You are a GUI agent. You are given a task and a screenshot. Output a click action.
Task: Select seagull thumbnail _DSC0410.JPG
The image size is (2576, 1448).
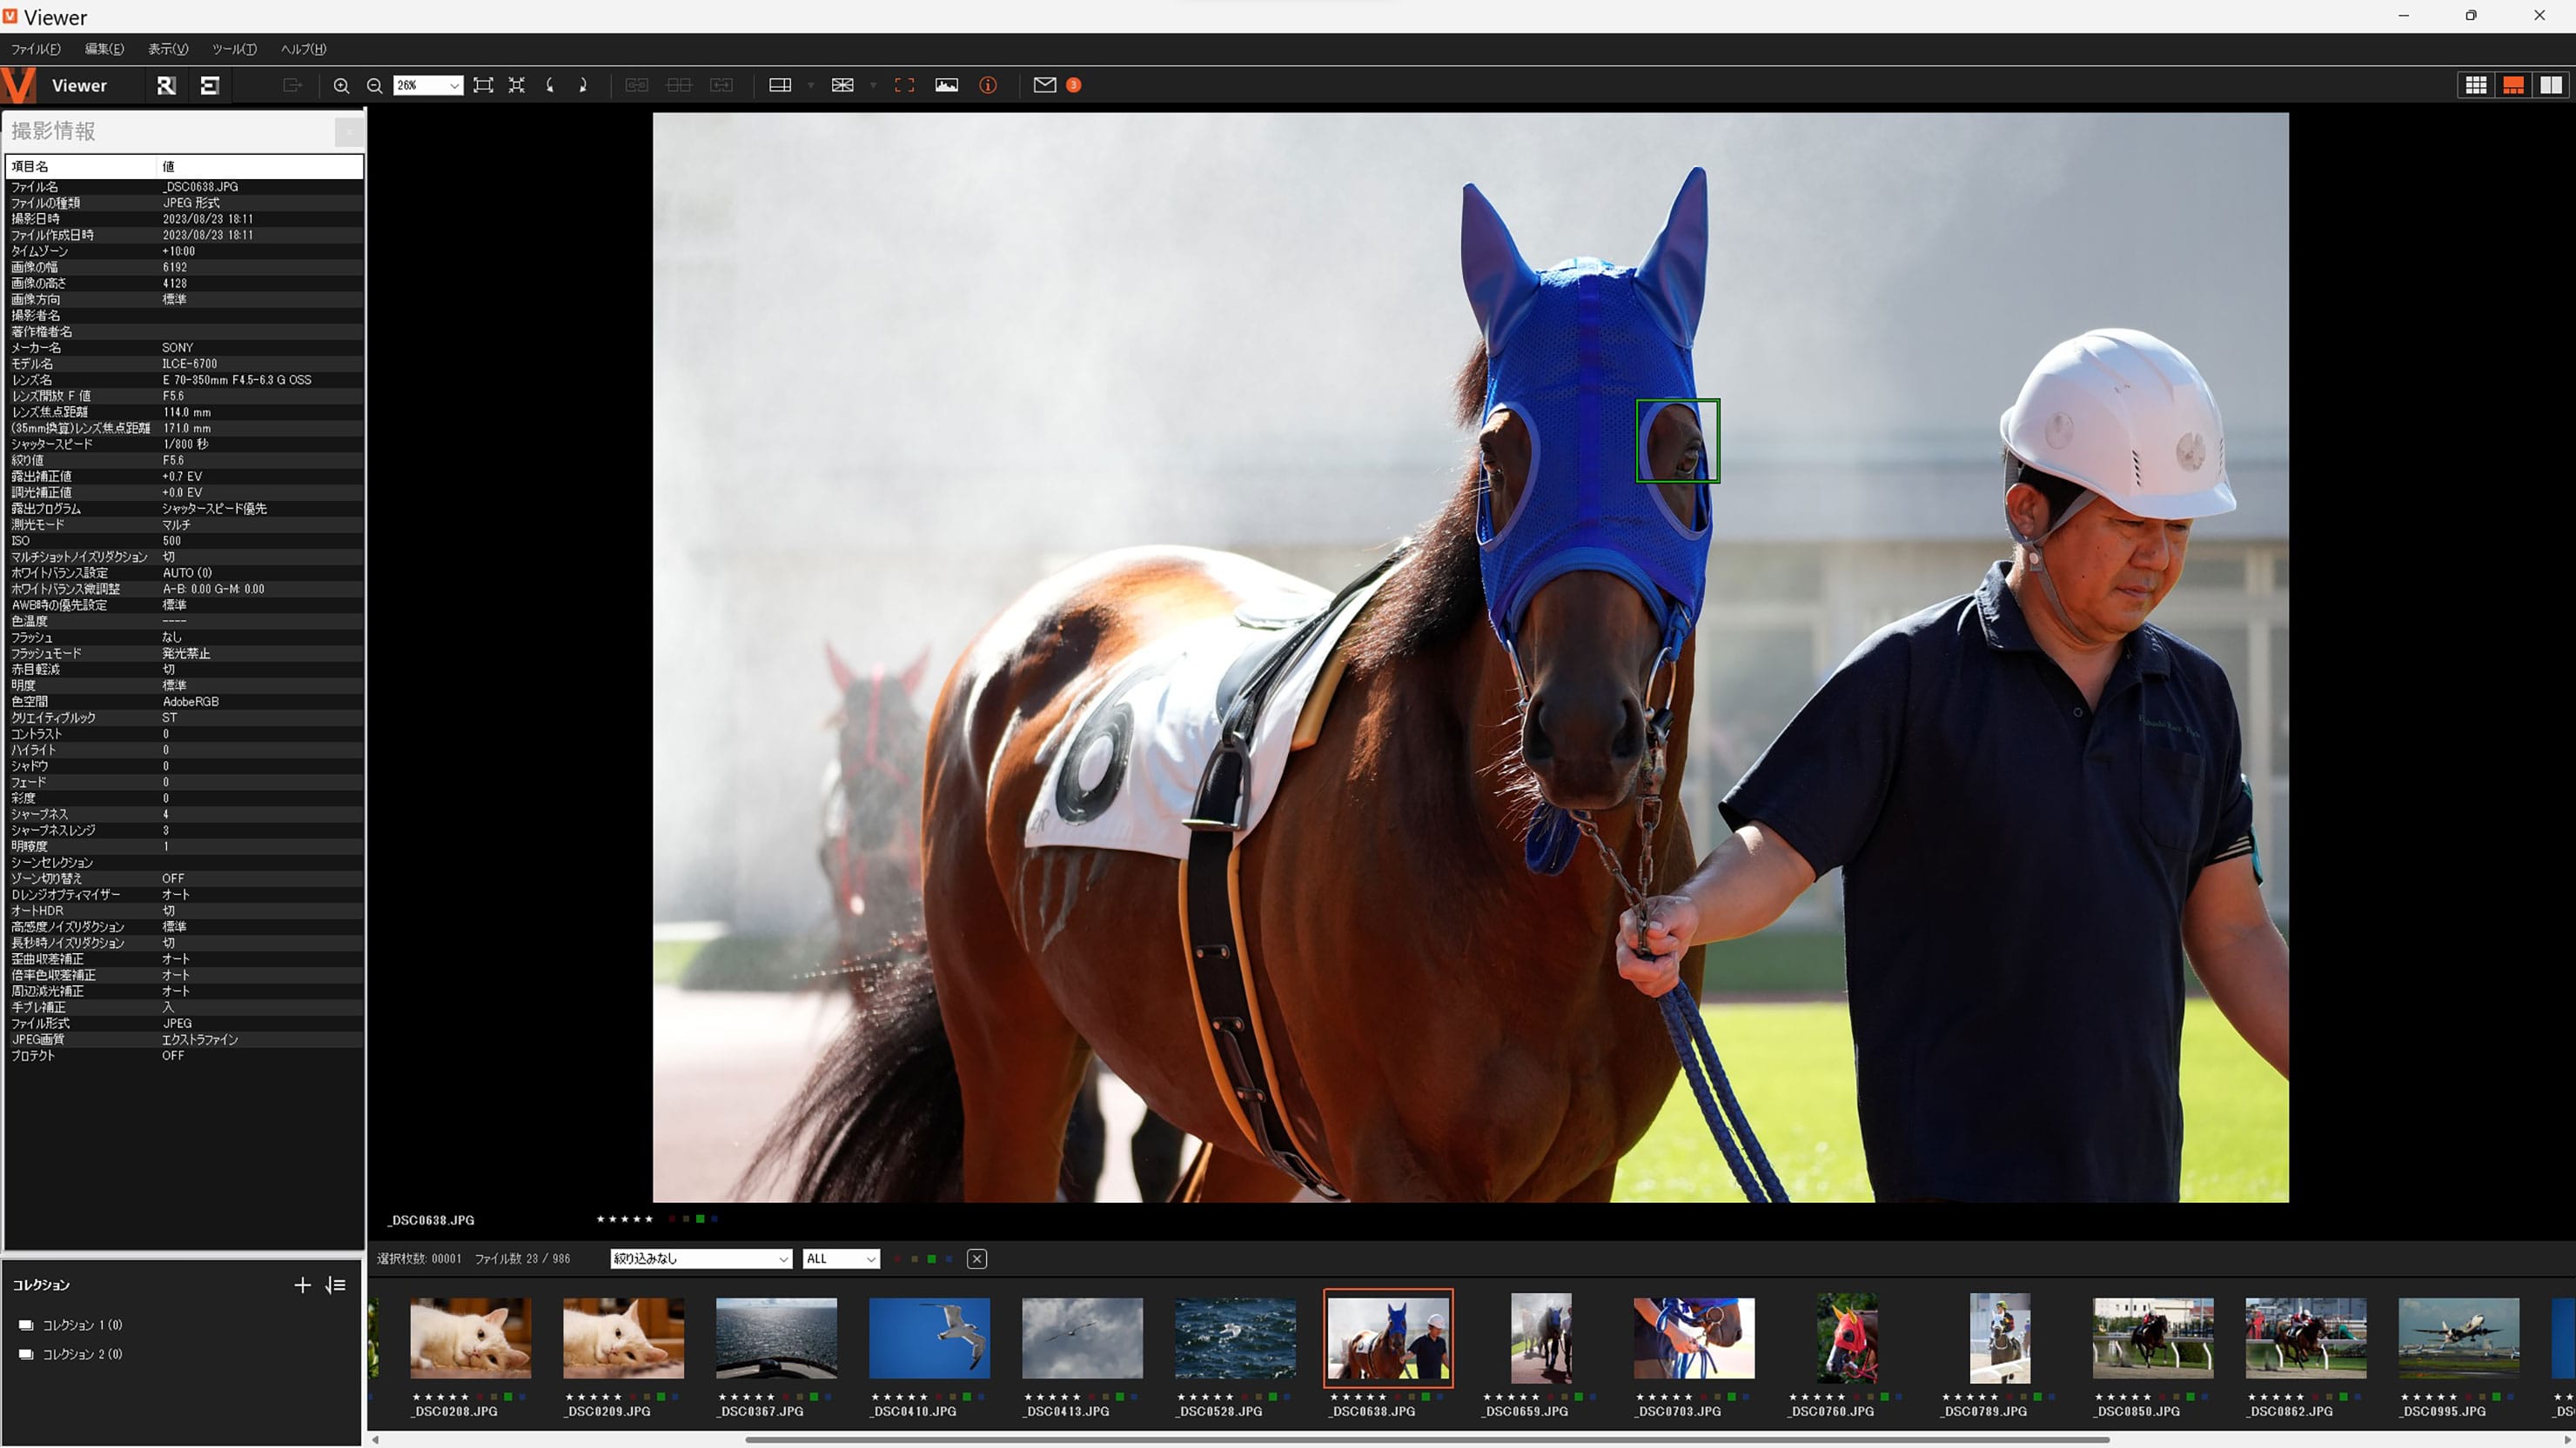click(929, 1337)
